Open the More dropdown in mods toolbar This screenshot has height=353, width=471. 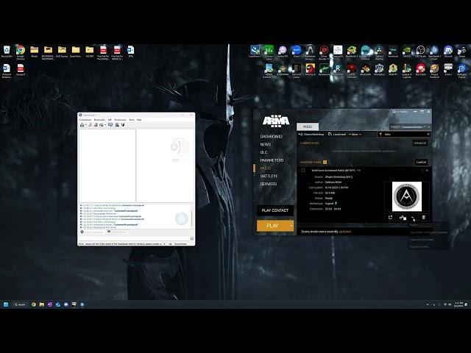pos(355,135)
